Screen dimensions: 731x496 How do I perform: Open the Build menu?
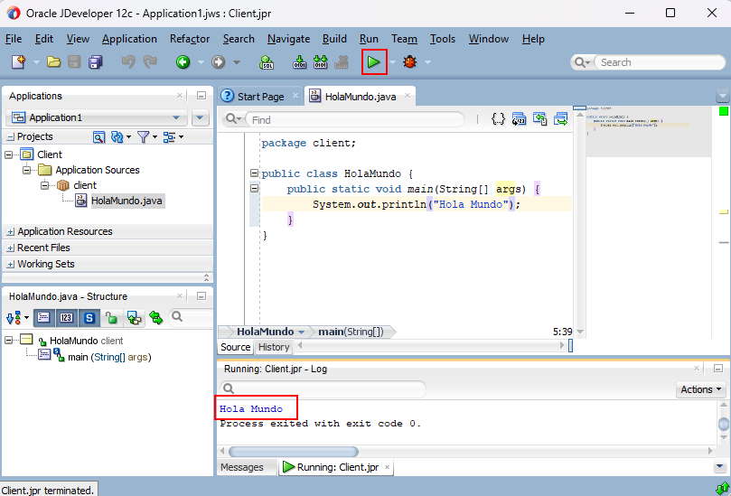pos(334,39)
